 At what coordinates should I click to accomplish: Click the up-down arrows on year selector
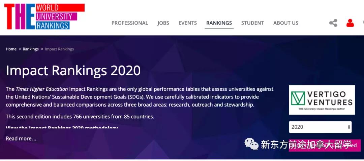(349, 127)
